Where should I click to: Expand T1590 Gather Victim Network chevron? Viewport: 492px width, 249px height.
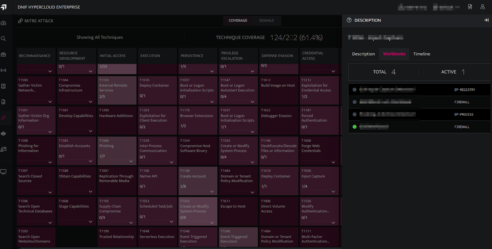(50, 102)
